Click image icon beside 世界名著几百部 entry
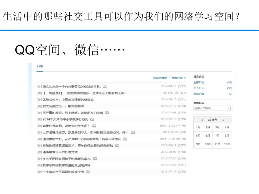This screenshot has width=259, height=194. (x=133, y=132)
